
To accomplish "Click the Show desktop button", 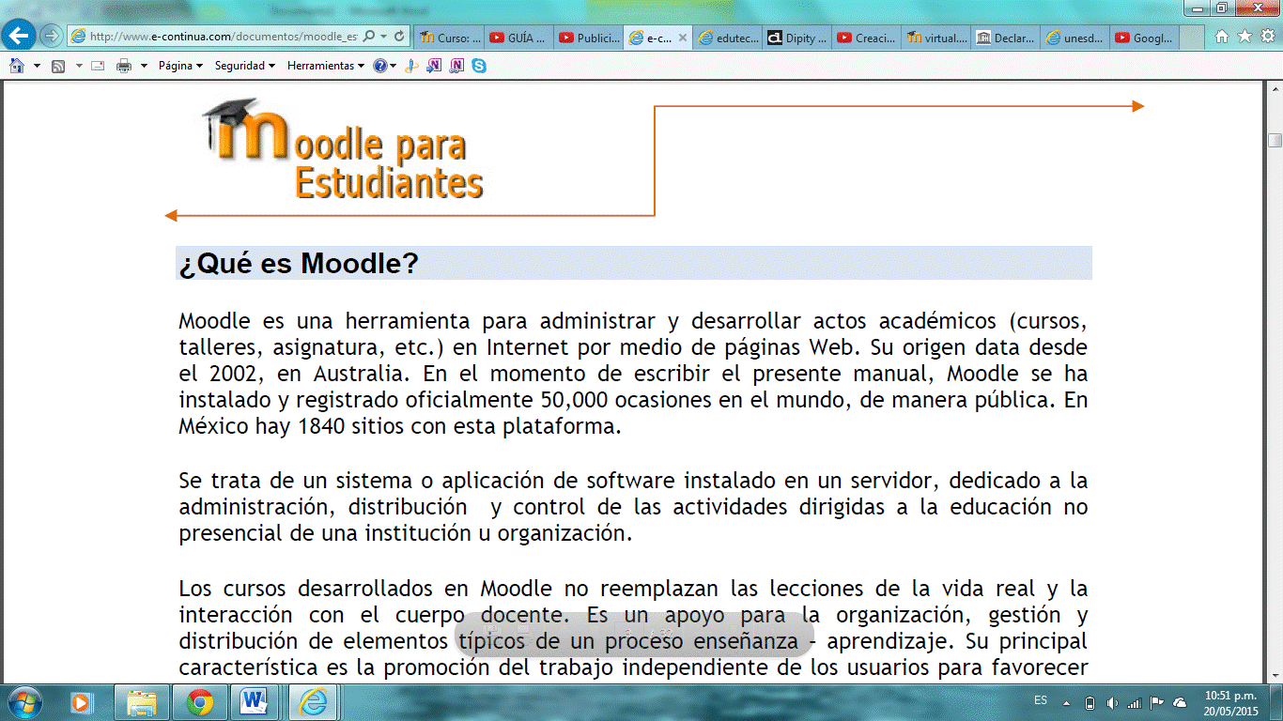I will pos(1276,702).
